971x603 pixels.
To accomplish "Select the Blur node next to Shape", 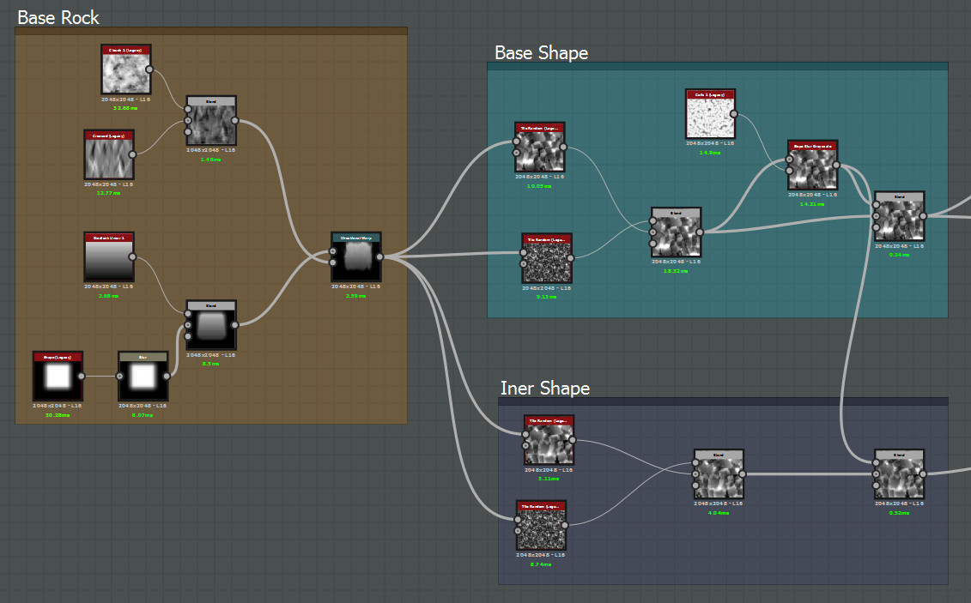I will (143, 376).
